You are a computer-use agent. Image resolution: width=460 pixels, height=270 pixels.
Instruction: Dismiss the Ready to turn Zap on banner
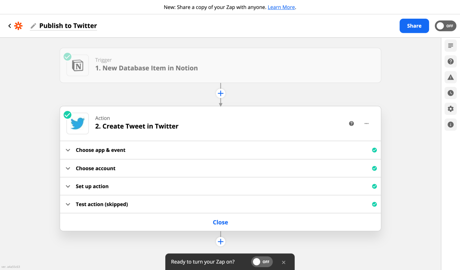click(284, 262)
